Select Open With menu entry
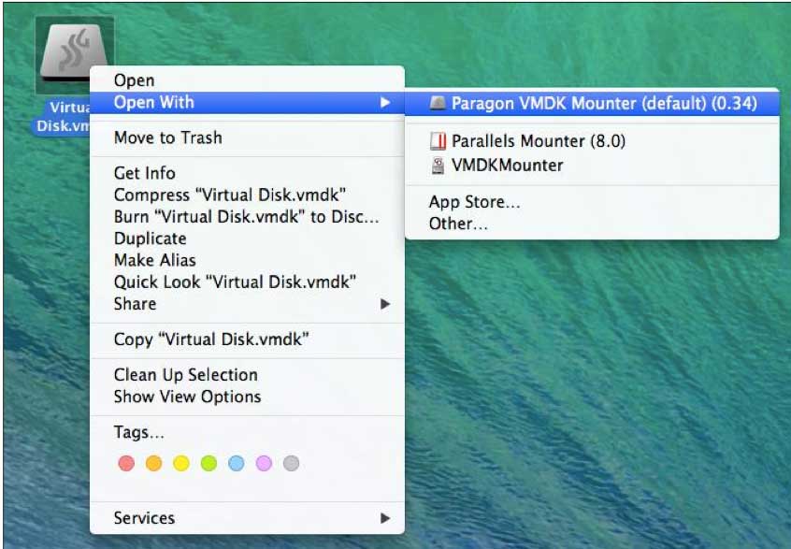Image resolution: width=791 pixels, height=549 pixels. [x=247, y=103]
